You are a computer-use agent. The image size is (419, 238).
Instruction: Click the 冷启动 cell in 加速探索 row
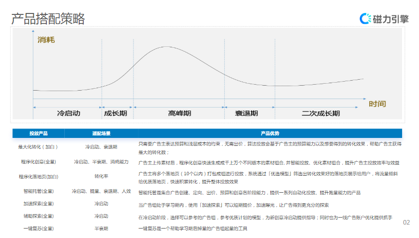click(x=101, y=204)
